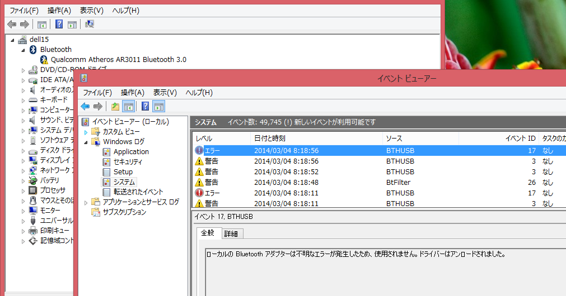This screenshot has height=296, width=566.
Task: Open ヘルプ(H) menu in Event Viewer
Action: coord(199,93)
